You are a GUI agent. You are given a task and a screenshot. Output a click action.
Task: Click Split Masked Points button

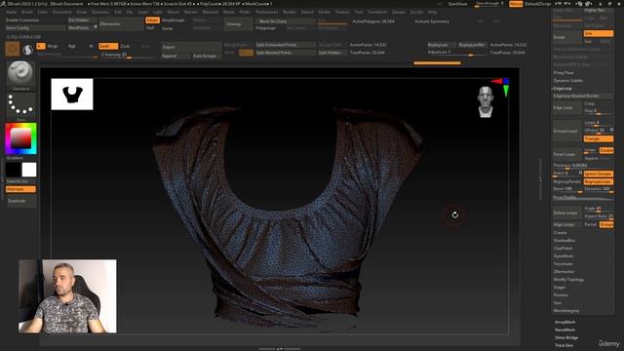(x=285, y=53)
